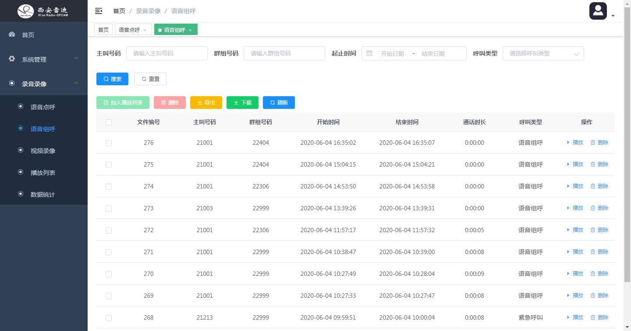Screen dimensions: 631x331
Task: Delete recording 274 via trash icon
Action: [x=599, y=186]
